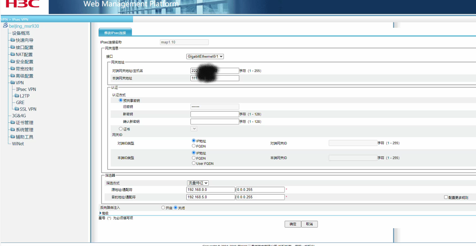Click the 取消 cancel button
This screenshot has width=476, height=246.
coord(309,224)
